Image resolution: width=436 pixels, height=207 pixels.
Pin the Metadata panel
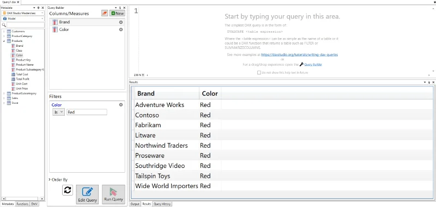pyautogui.click(x=38, y=8)
